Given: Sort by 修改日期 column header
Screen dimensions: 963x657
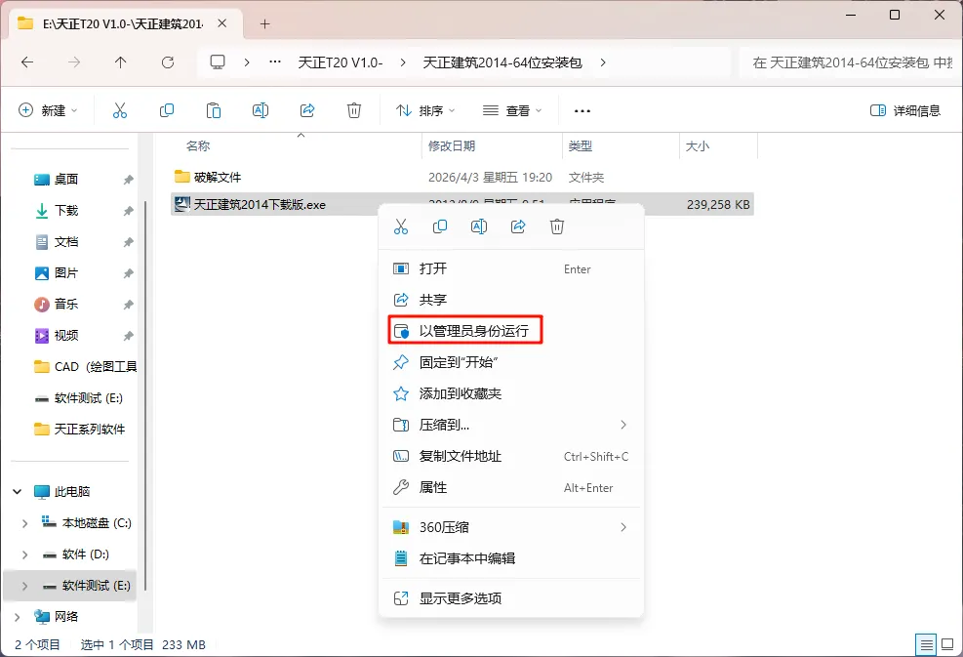Looking at the screenshot, I should click(452, 145).
